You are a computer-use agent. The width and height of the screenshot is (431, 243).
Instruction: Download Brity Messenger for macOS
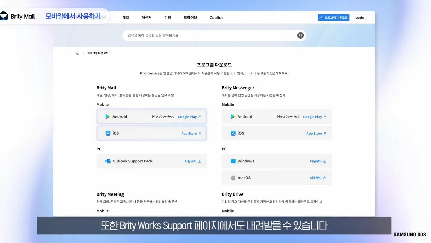coord(318,178)
